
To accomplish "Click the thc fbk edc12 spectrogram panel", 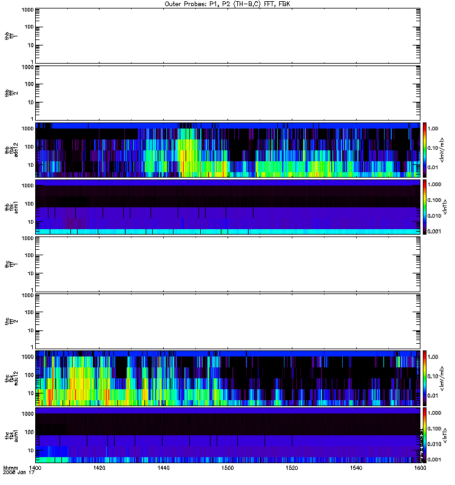I will tap(227, 378).
